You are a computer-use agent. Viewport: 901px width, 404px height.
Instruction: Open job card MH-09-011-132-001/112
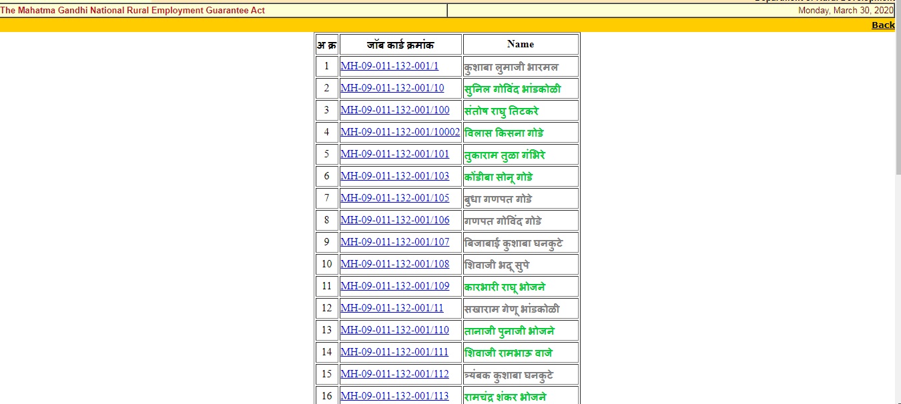(x=394, y=374)
